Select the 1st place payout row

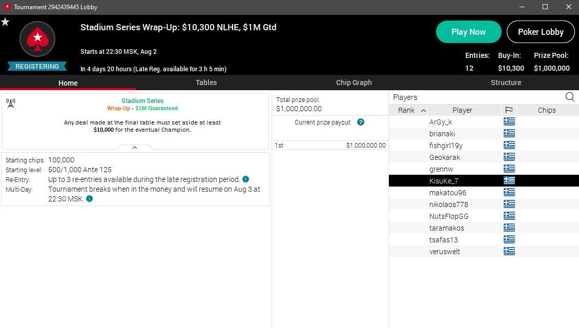(330, 145)
